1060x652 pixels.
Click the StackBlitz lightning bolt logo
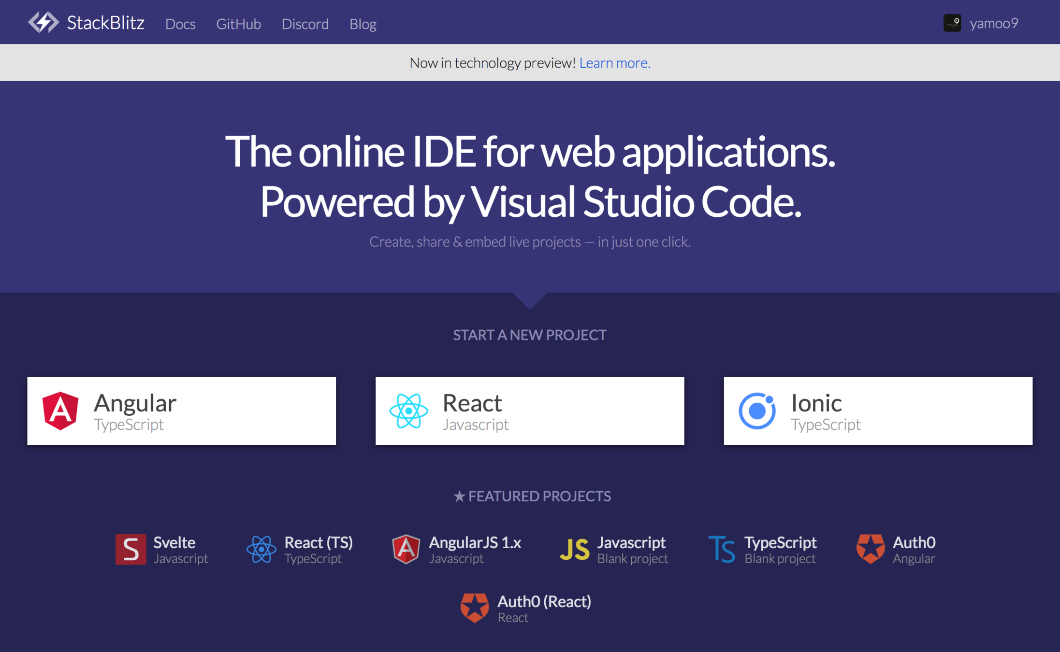[x=43, y=23]
